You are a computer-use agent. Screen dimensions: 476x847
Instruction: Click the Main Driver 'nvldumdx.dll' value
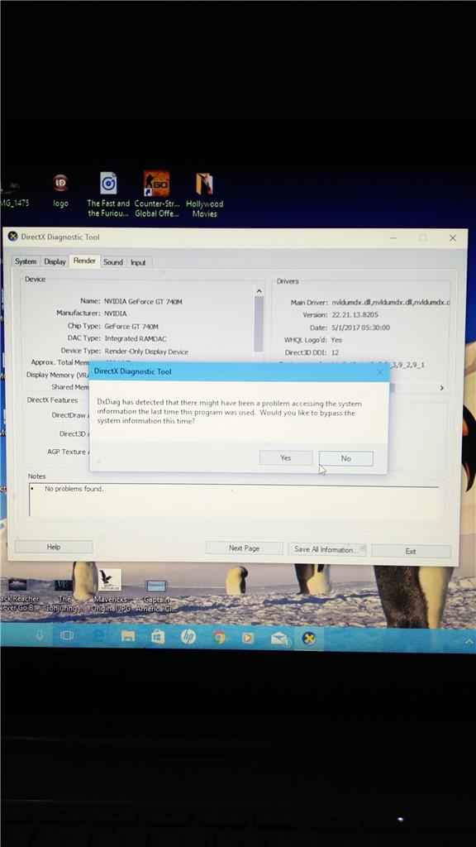391,303
